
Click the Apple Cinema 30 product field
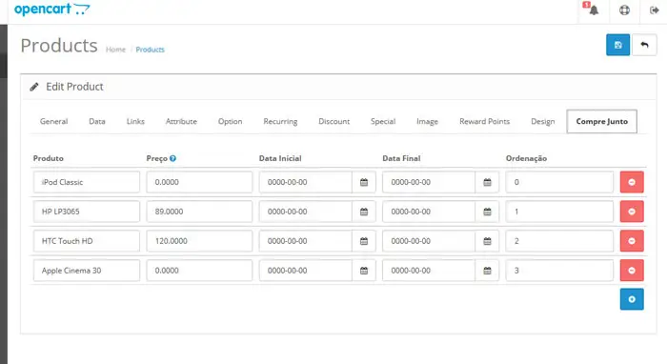point(87,271)
